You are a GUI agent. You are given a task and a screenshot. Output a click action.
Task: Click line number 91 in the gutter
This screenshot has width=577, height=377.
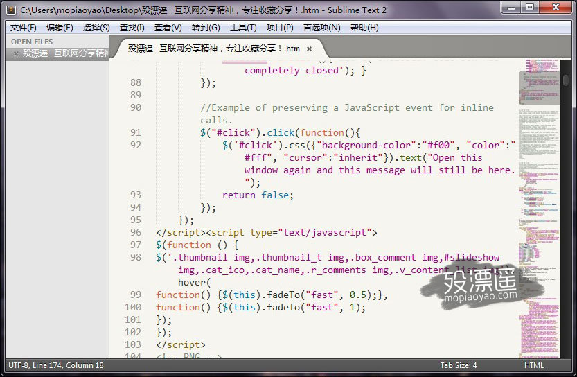136,132
